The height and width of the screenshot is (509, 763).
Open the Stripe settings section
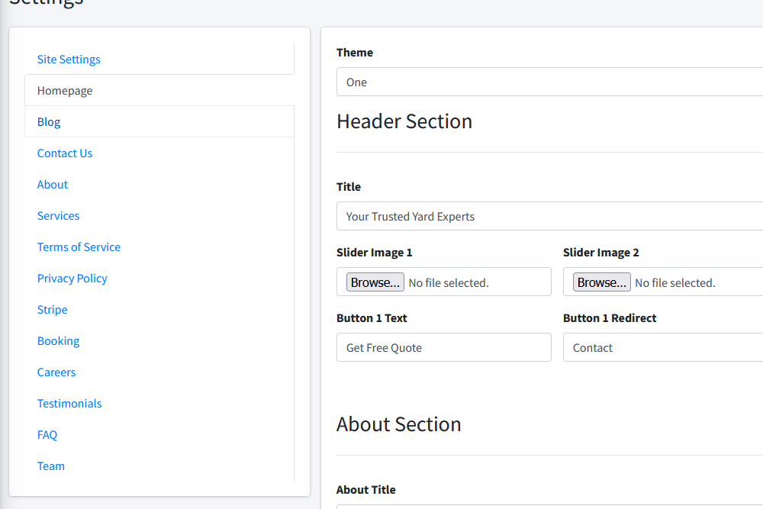[x=52, y=310]
